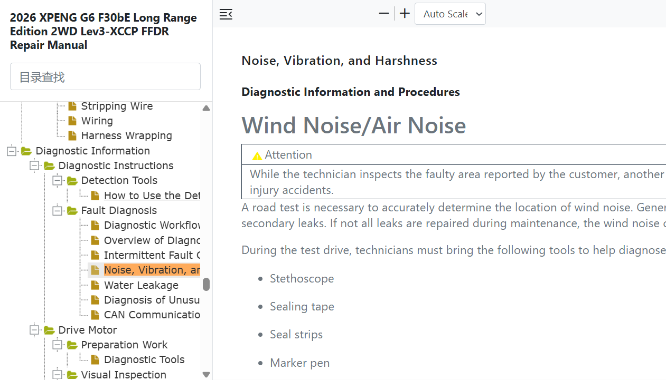Click the Fault Diagnosis folder icon
666x380 pixels.
pyautogui.click(x=72, y=211)
